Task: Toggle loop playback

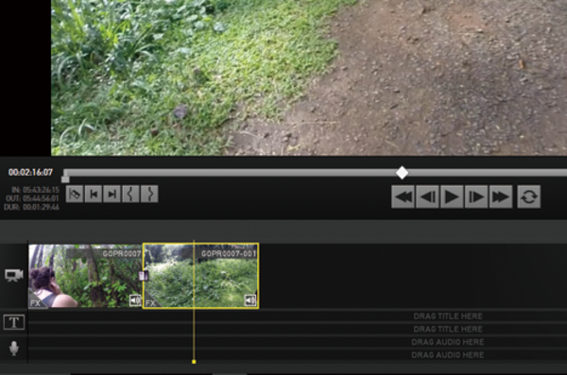Action: pyautogui.click(x=529, y=196)
